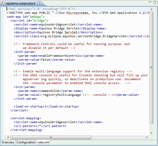
Task: Click the description Equinox Bridge Servlet line
Action: click(x=58, y=32)
